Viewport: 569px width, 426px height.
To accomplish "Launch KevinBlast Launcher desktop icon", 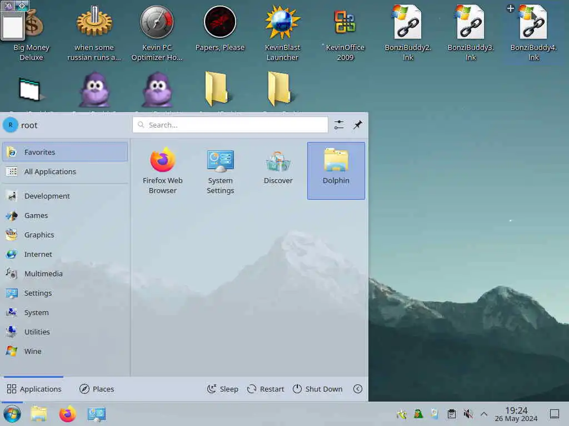I will (282, 33).
